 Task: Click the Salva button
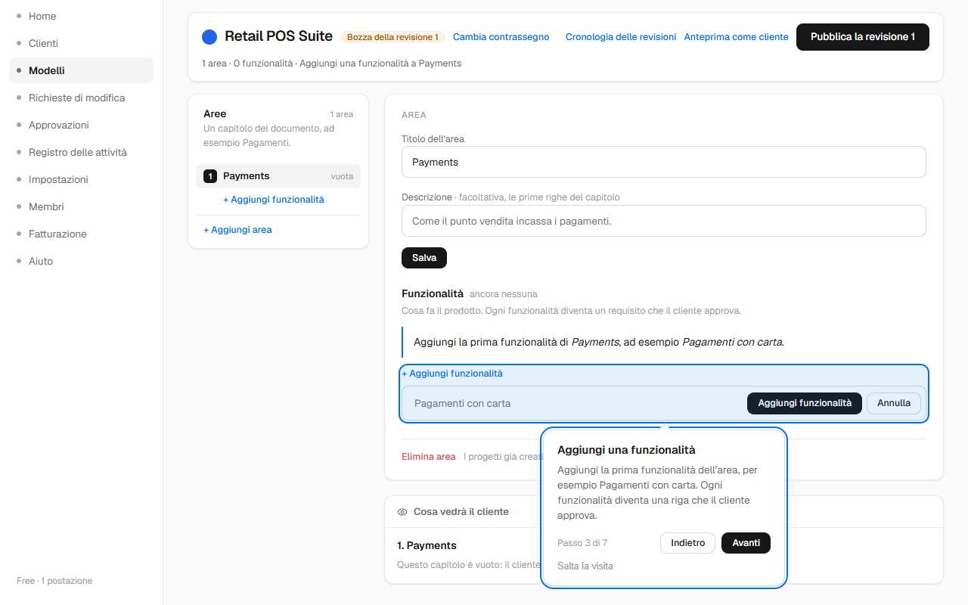tap(424, 258)
